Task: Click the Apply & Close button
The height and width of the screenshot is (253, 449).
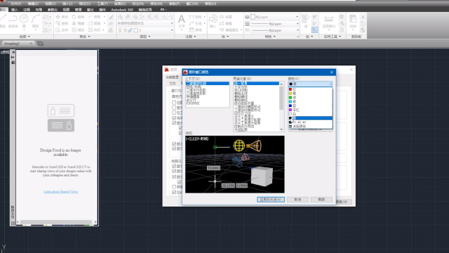Action: click(271, 200)
